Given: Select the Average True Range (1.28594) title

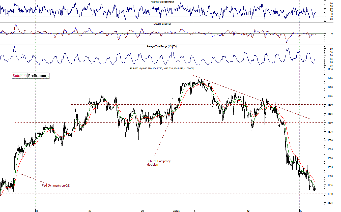Looking at the screenshot, I should point(162,47).
